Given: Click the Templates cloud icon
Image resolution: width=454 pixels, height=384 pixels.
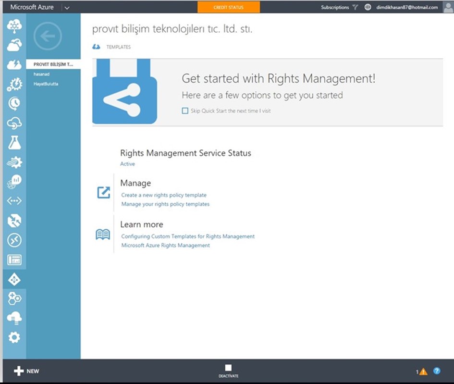Looking at the screenshot, I should pyautogui.click(x=97, y=47).
